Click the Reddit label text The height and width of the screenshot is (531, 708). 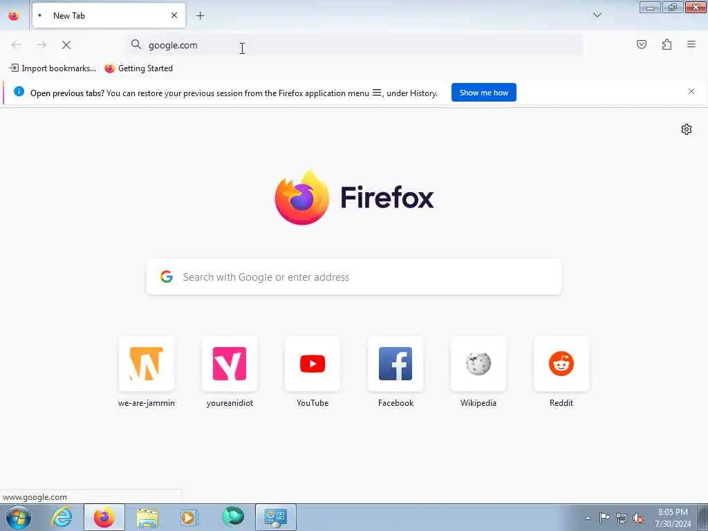(561, 403)
